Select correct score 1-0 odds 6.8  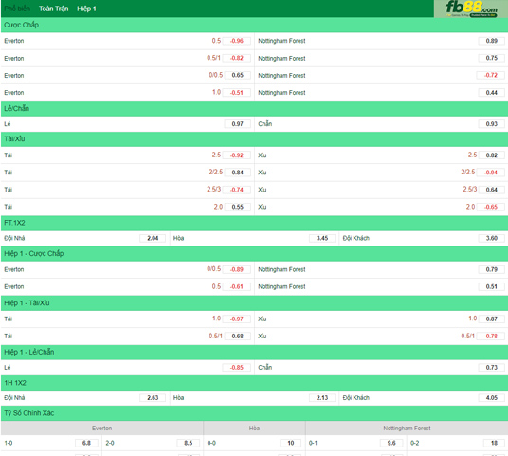(86, 443)
